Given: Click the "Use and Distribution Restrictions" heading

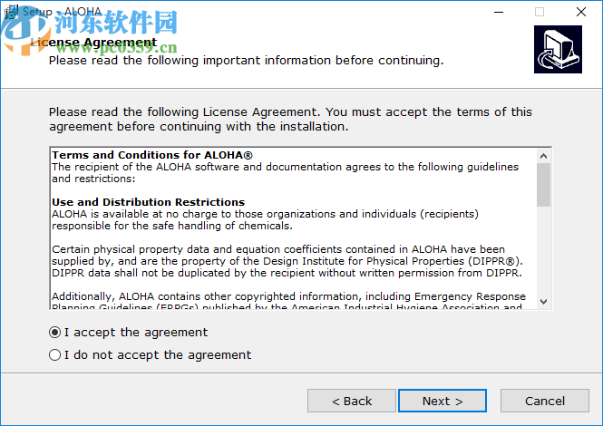Looking at the screenshot, I should tap(148, 202).
